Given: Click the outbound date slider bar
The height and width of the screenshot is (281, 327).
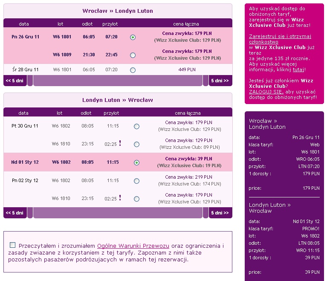Looking at the screenshot, I should tap(118, 81).
